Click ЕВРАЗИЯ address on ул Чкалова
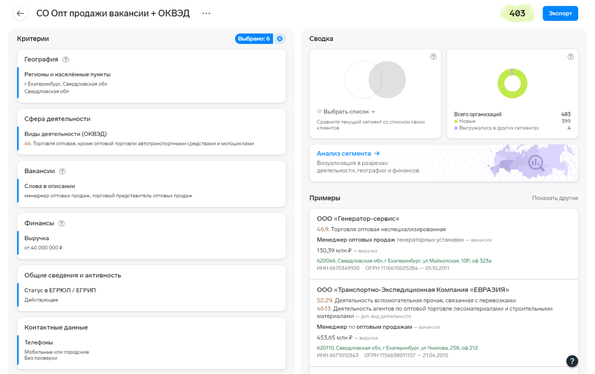Image resolution: width=595 pixels, height=374 pixels. click(397, 348)
